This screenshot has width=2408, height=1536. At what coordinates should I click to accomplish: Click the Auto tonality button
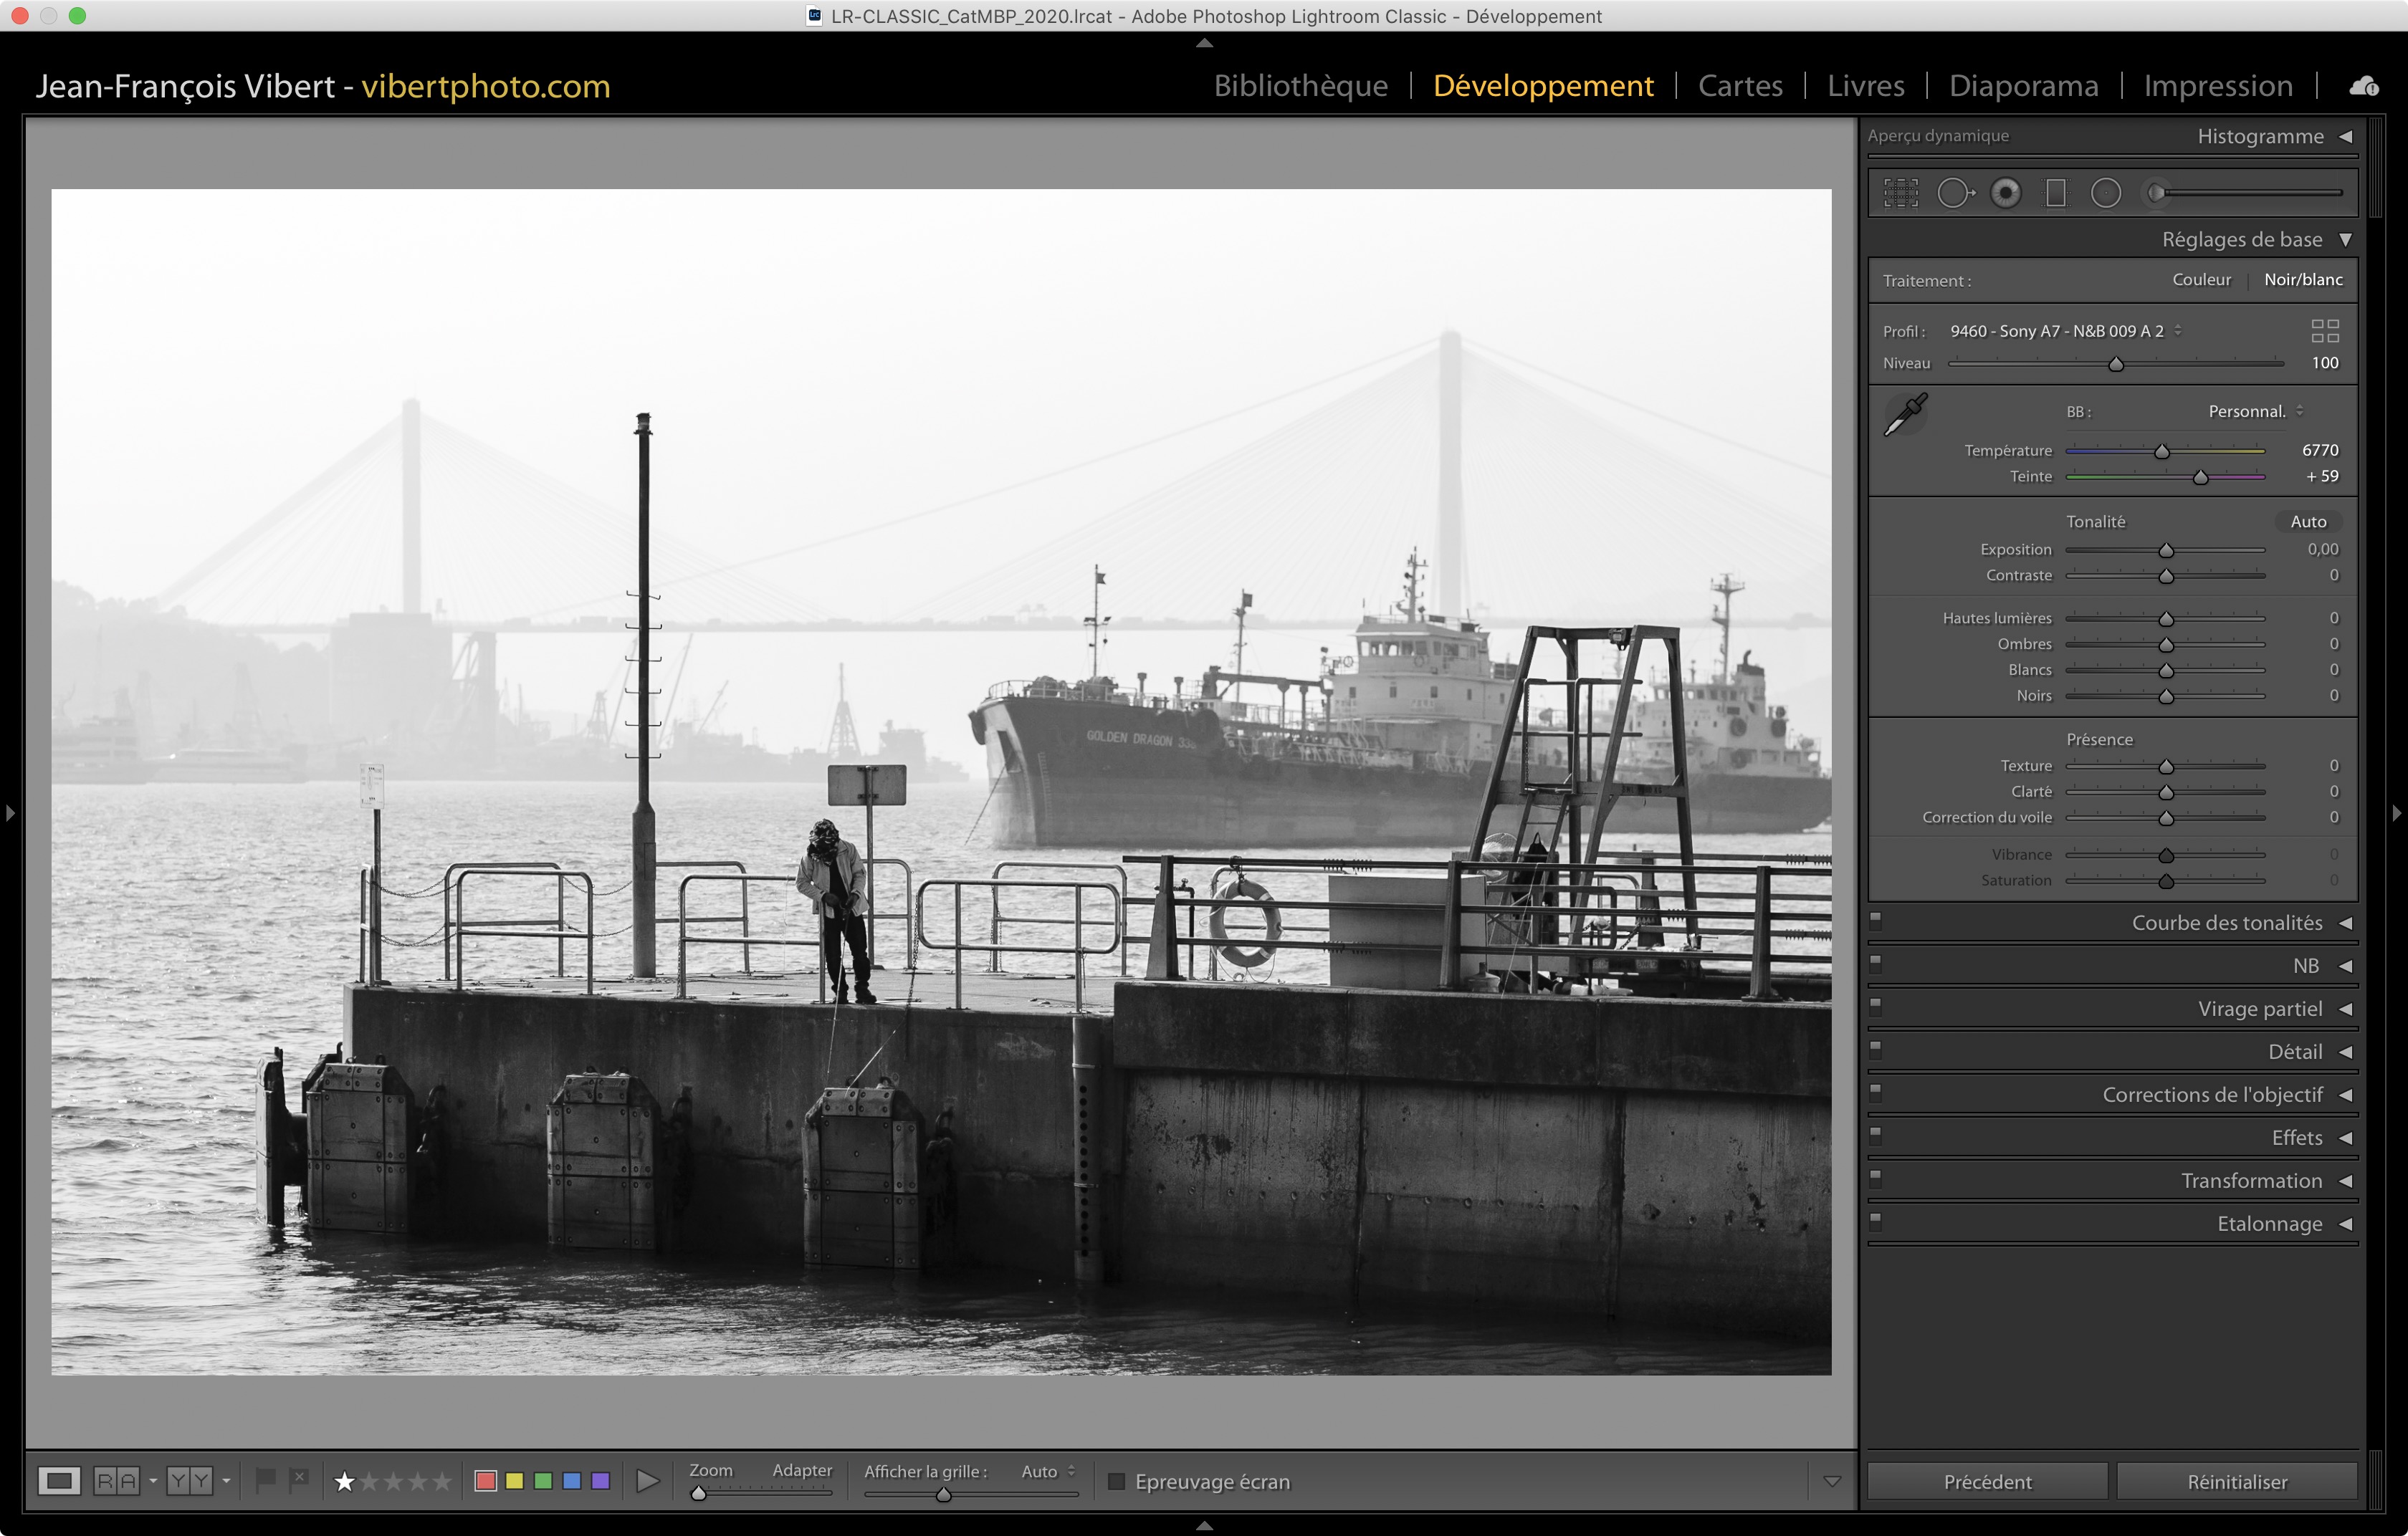(x=2307, y=522)
